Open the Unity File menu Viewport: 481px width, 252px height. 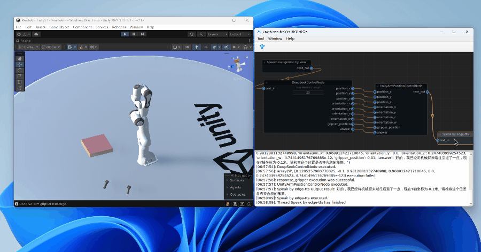point(19,27)
